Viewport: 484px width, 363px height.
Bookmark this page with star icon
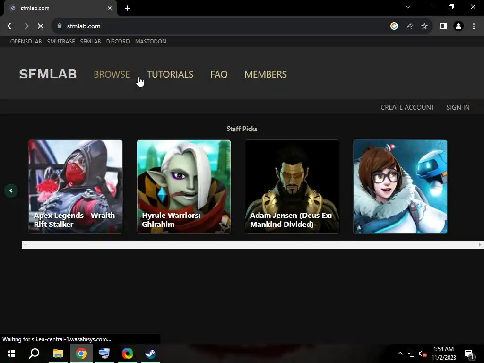(x=424, y=26)
